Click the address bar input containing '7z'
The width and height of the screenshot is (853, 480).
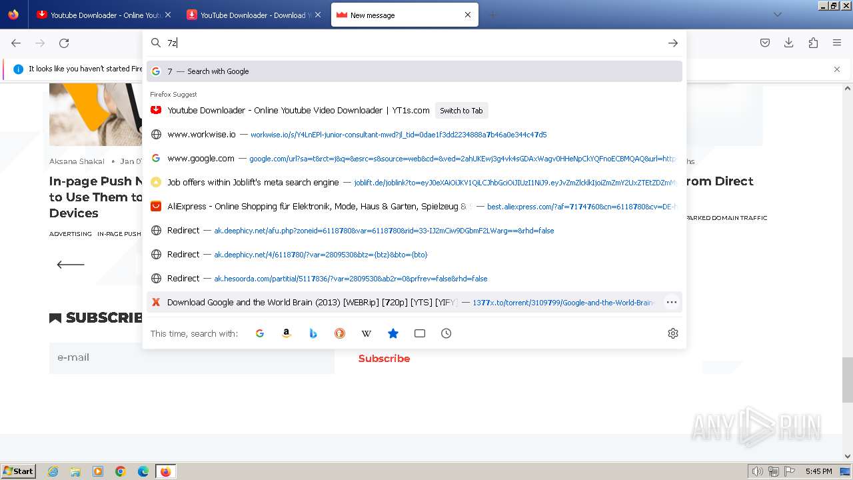coord(413,43)
